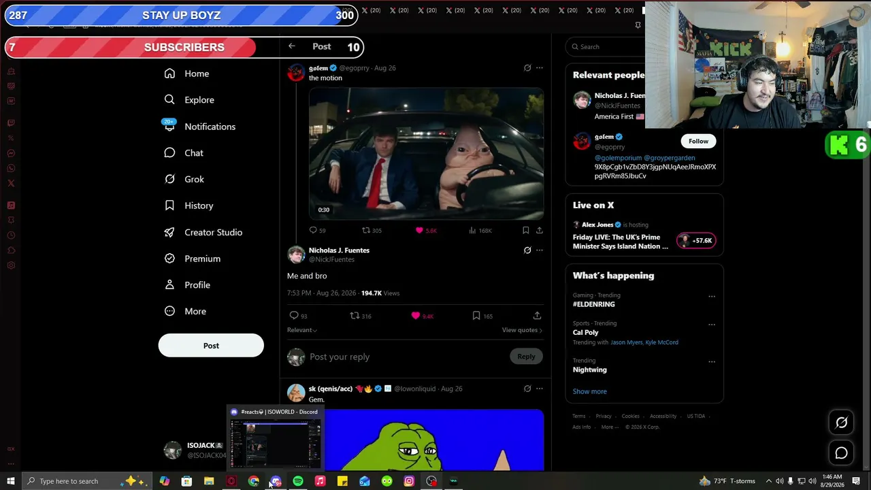
Task: View analytics for golem's 168K views post
Action: pyautogui.click(x=480, y=231)
